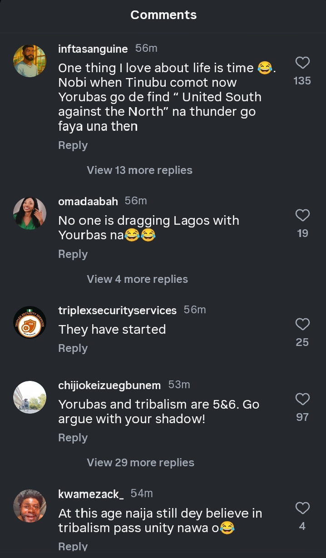Expand "View 13 more replies"
This screenshot has height=558, width=326.
click(x=139, y=170)
